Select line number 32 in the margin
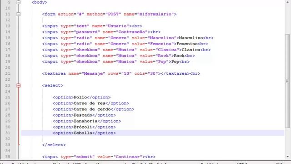The height and width of the screenshot is (164, 291). (8, 139)
